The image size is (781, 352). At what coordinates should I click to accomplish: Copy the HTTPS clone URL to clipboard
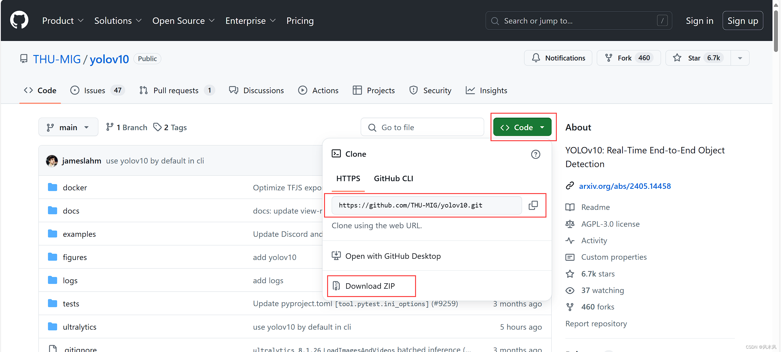click(x=533, y=205)
